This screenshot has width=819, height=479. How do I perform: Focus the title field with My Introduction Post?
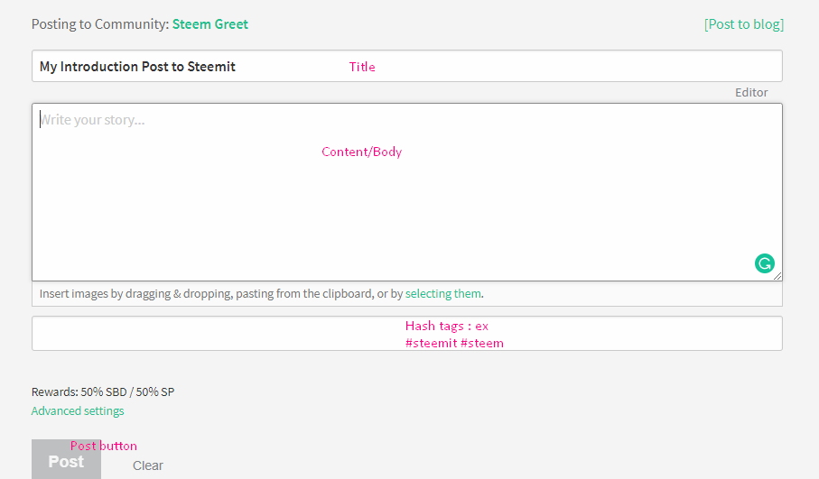click(x=407, y=66)
